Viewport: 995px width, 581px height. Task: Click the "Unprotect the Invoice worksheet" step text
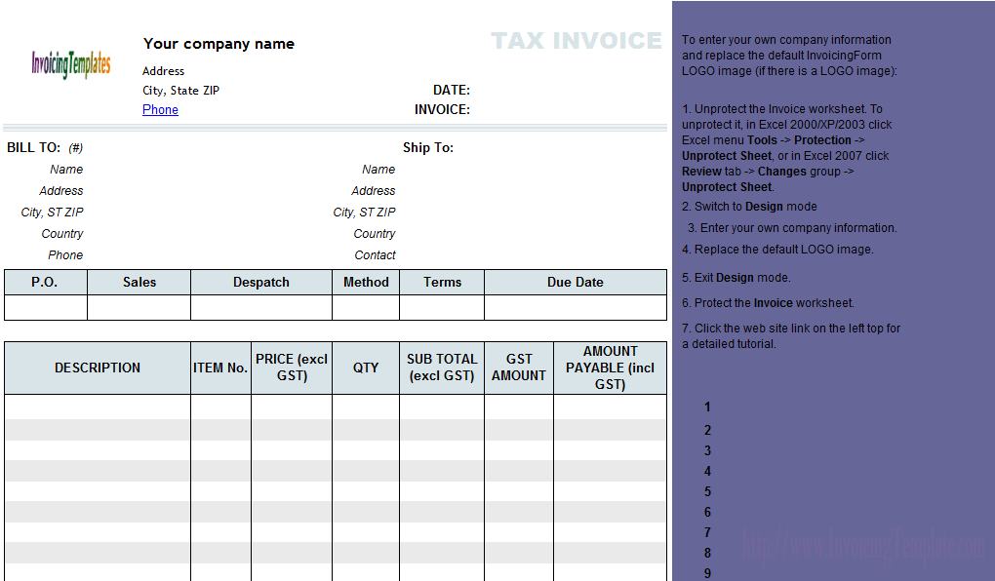[787, 148]
